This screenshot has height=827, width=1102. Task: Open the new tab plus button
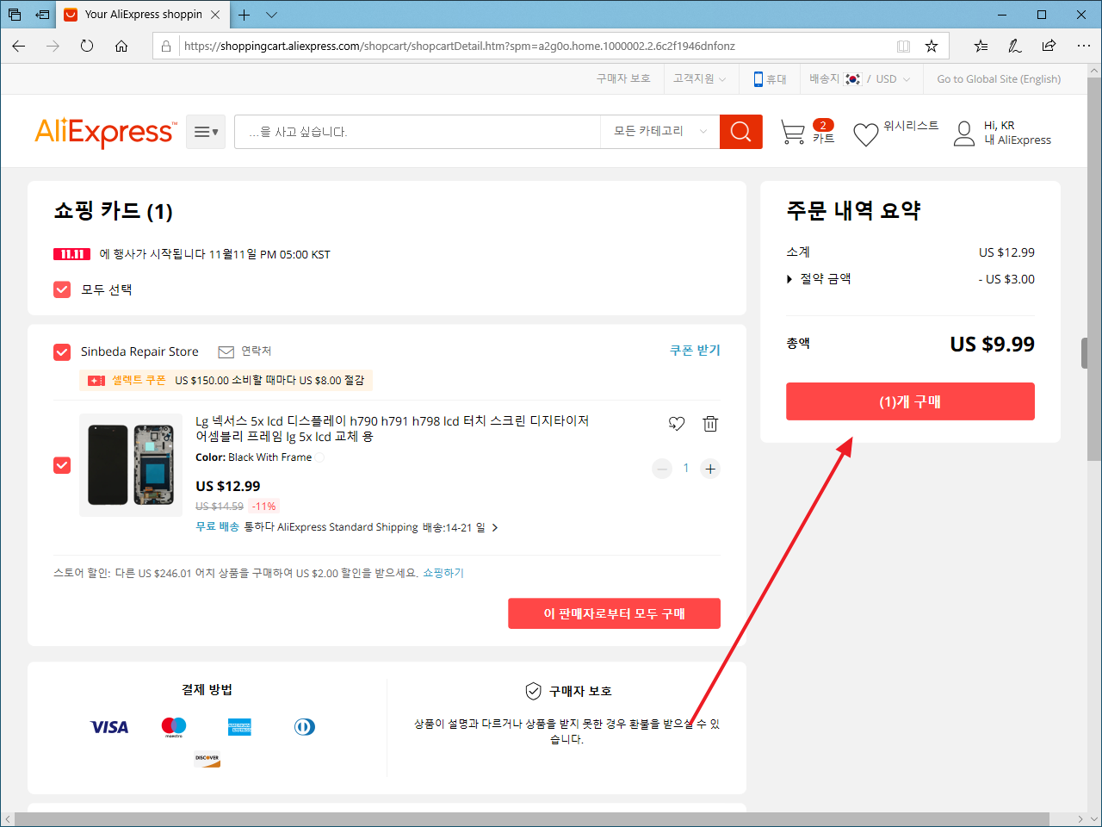245,15
